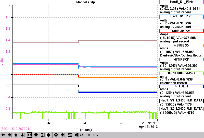Click the -4 hours x-axis tick label

click(85, 123)
